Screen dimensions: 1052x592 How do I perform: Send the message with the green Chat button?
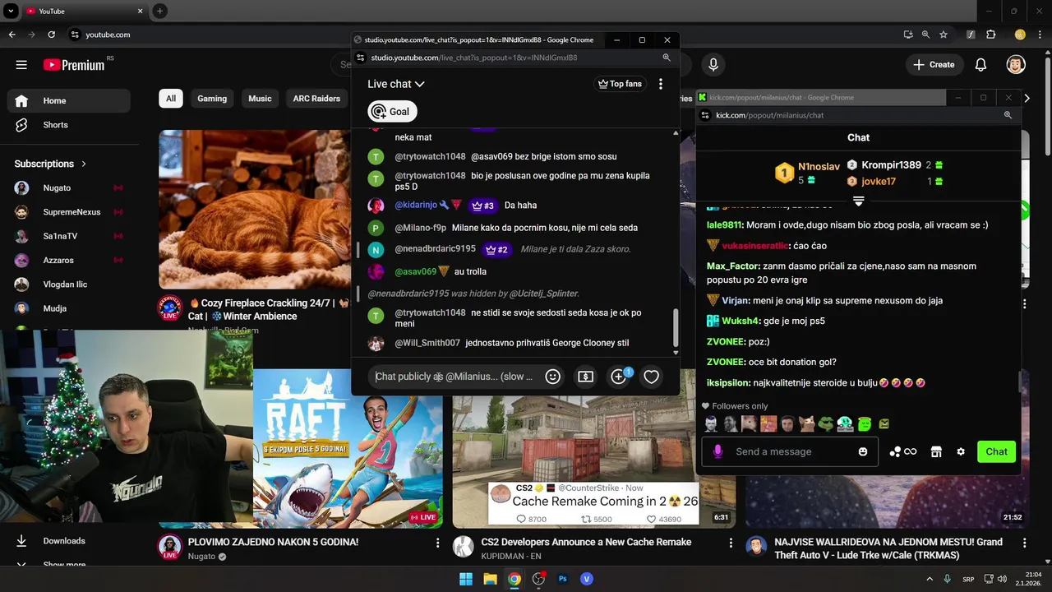point(996,451)
